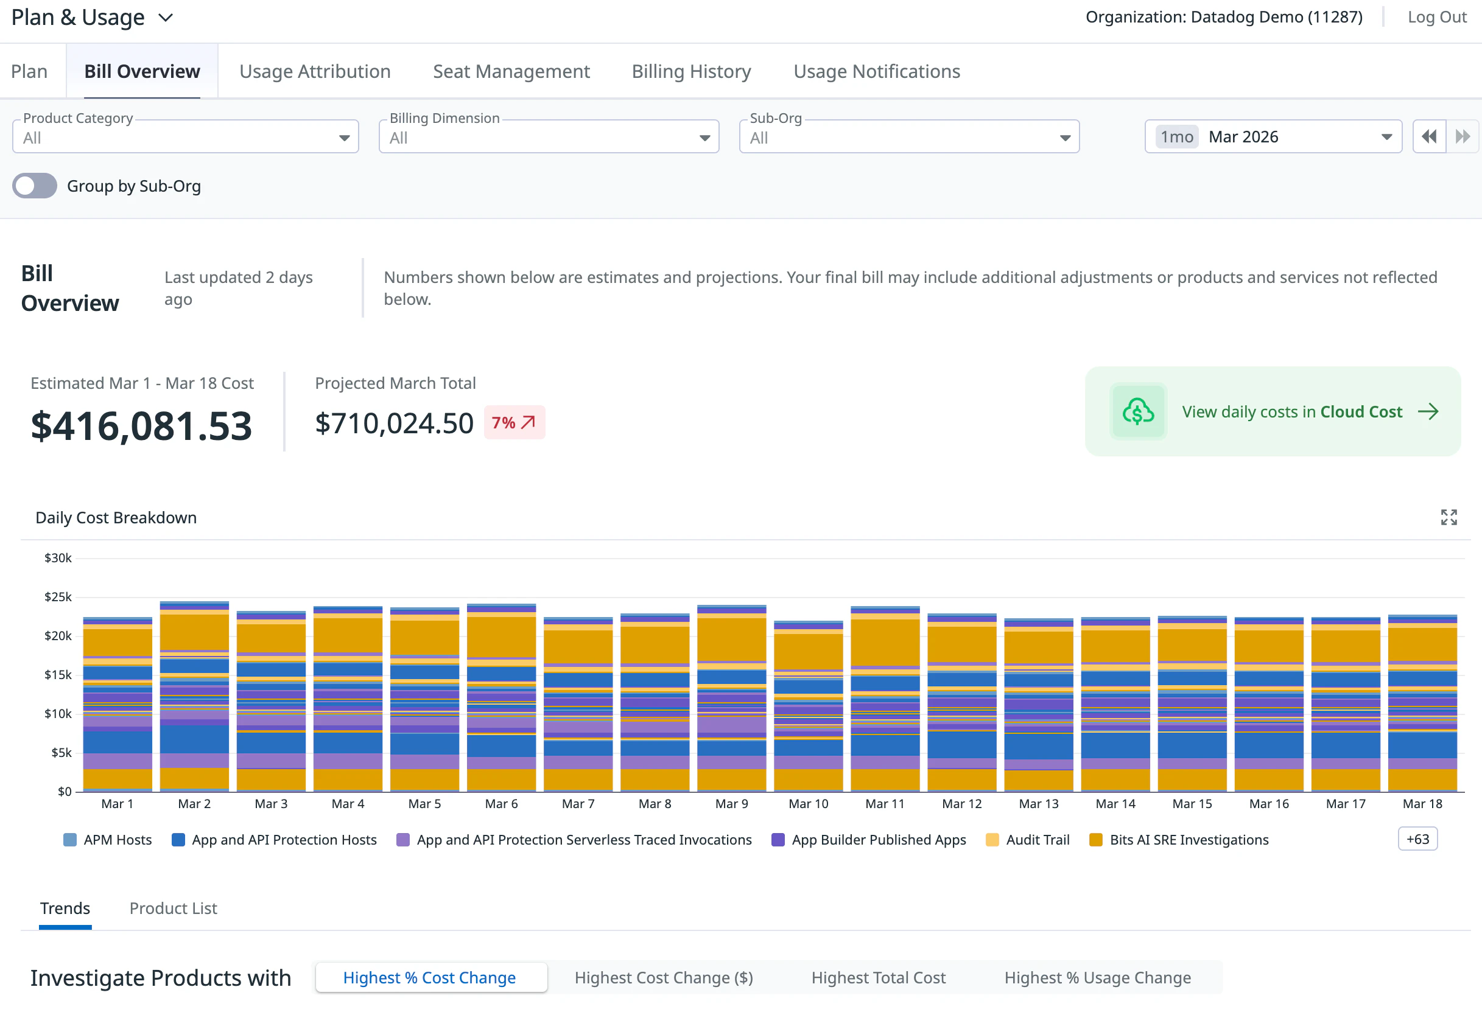Click Log Out link
The width and height of the screenshot is (1482, 1015).
(1436, 17)
